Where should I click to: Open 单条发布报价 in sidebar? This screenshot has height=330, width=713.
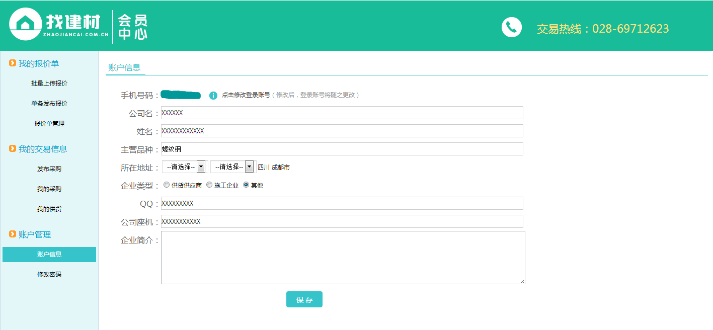pos(49,104)
